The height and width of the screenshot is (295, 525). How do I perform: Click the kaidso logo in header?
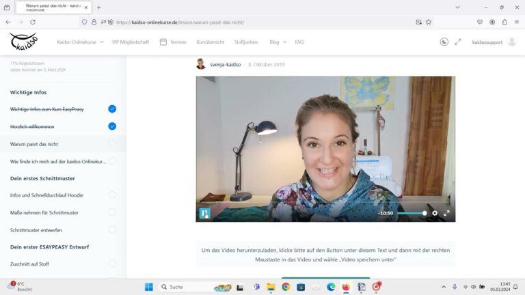24,42
